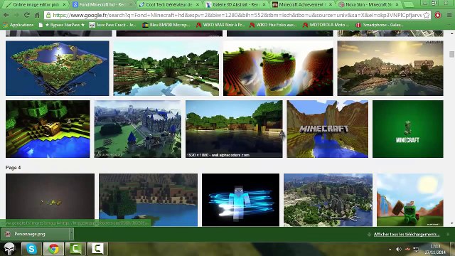Close the Cool Text Générateur tab

point(198,5)
